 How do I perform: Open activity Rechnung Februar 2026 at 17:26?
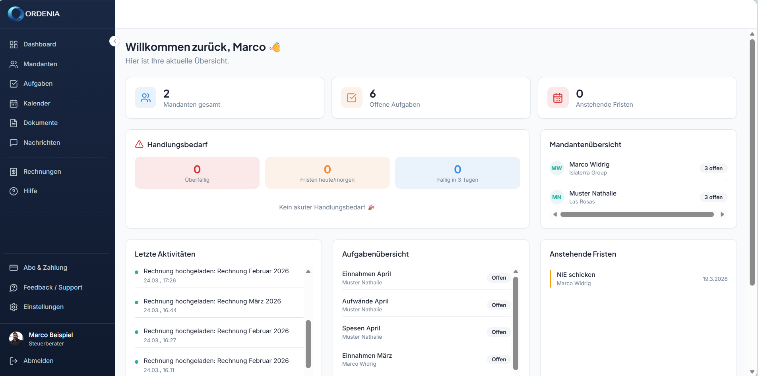219,275
